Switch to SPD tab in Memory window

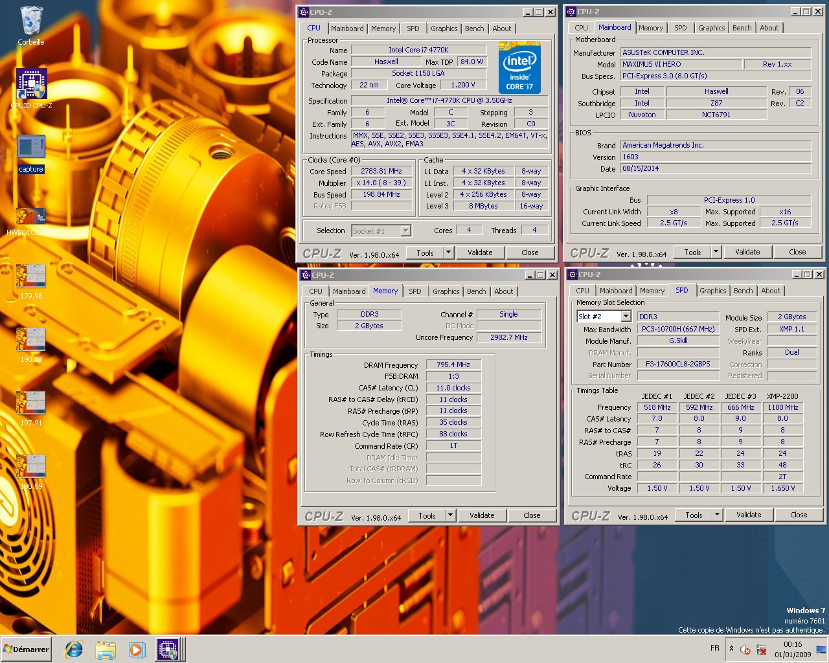415,291
